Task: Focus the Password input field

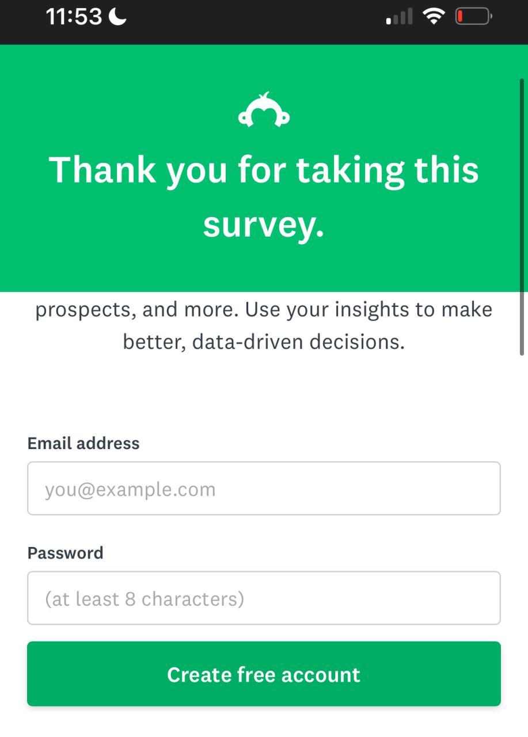Action: [264, 598]
